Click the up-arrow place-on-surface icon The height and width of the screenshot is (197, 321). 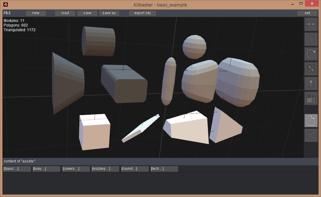click(x=311, y=84)
